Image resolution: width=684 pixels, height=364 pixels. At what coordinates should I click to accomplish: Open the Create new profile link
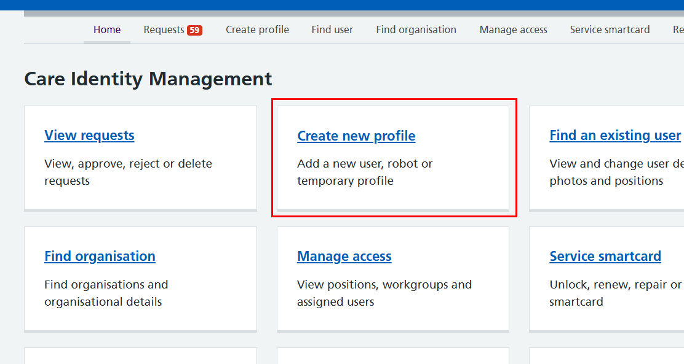coord(356,136)
